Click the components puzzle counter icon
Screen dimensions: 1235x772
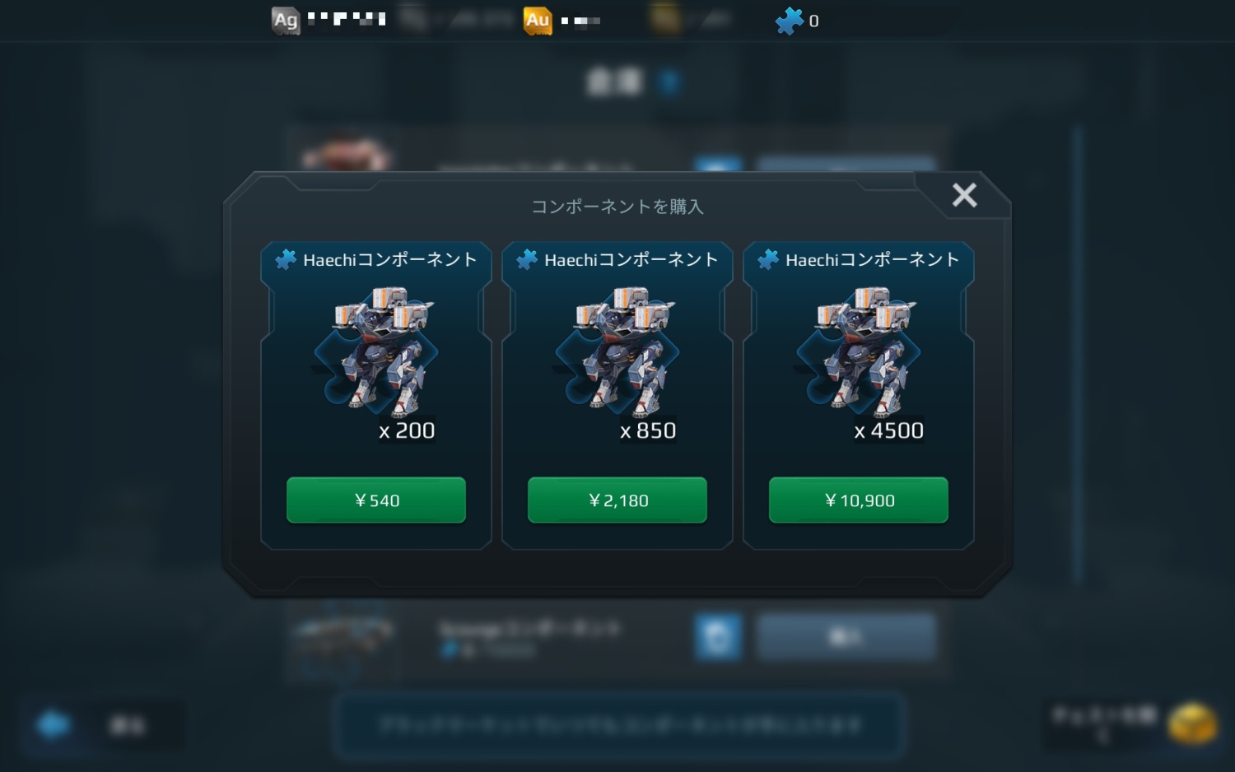[789, 21]
